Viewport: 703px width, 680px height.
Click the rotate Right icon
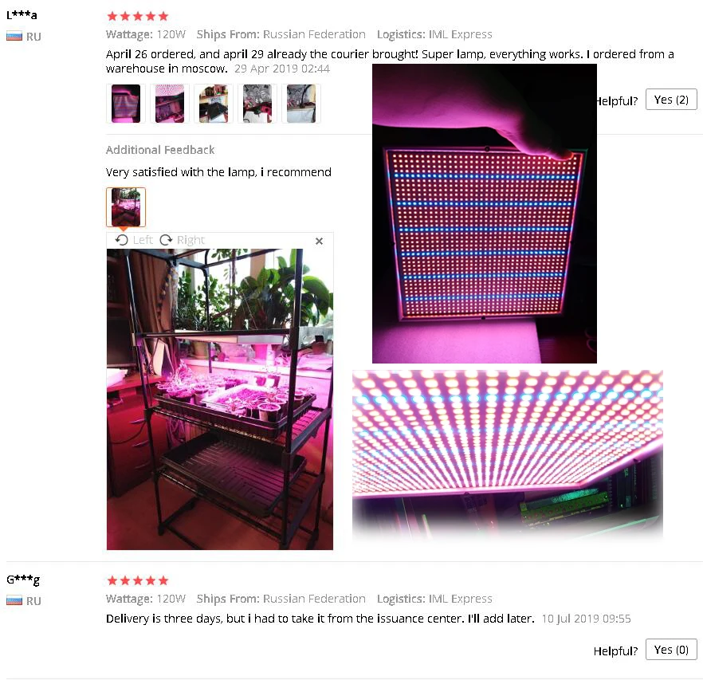coord(167,240)
